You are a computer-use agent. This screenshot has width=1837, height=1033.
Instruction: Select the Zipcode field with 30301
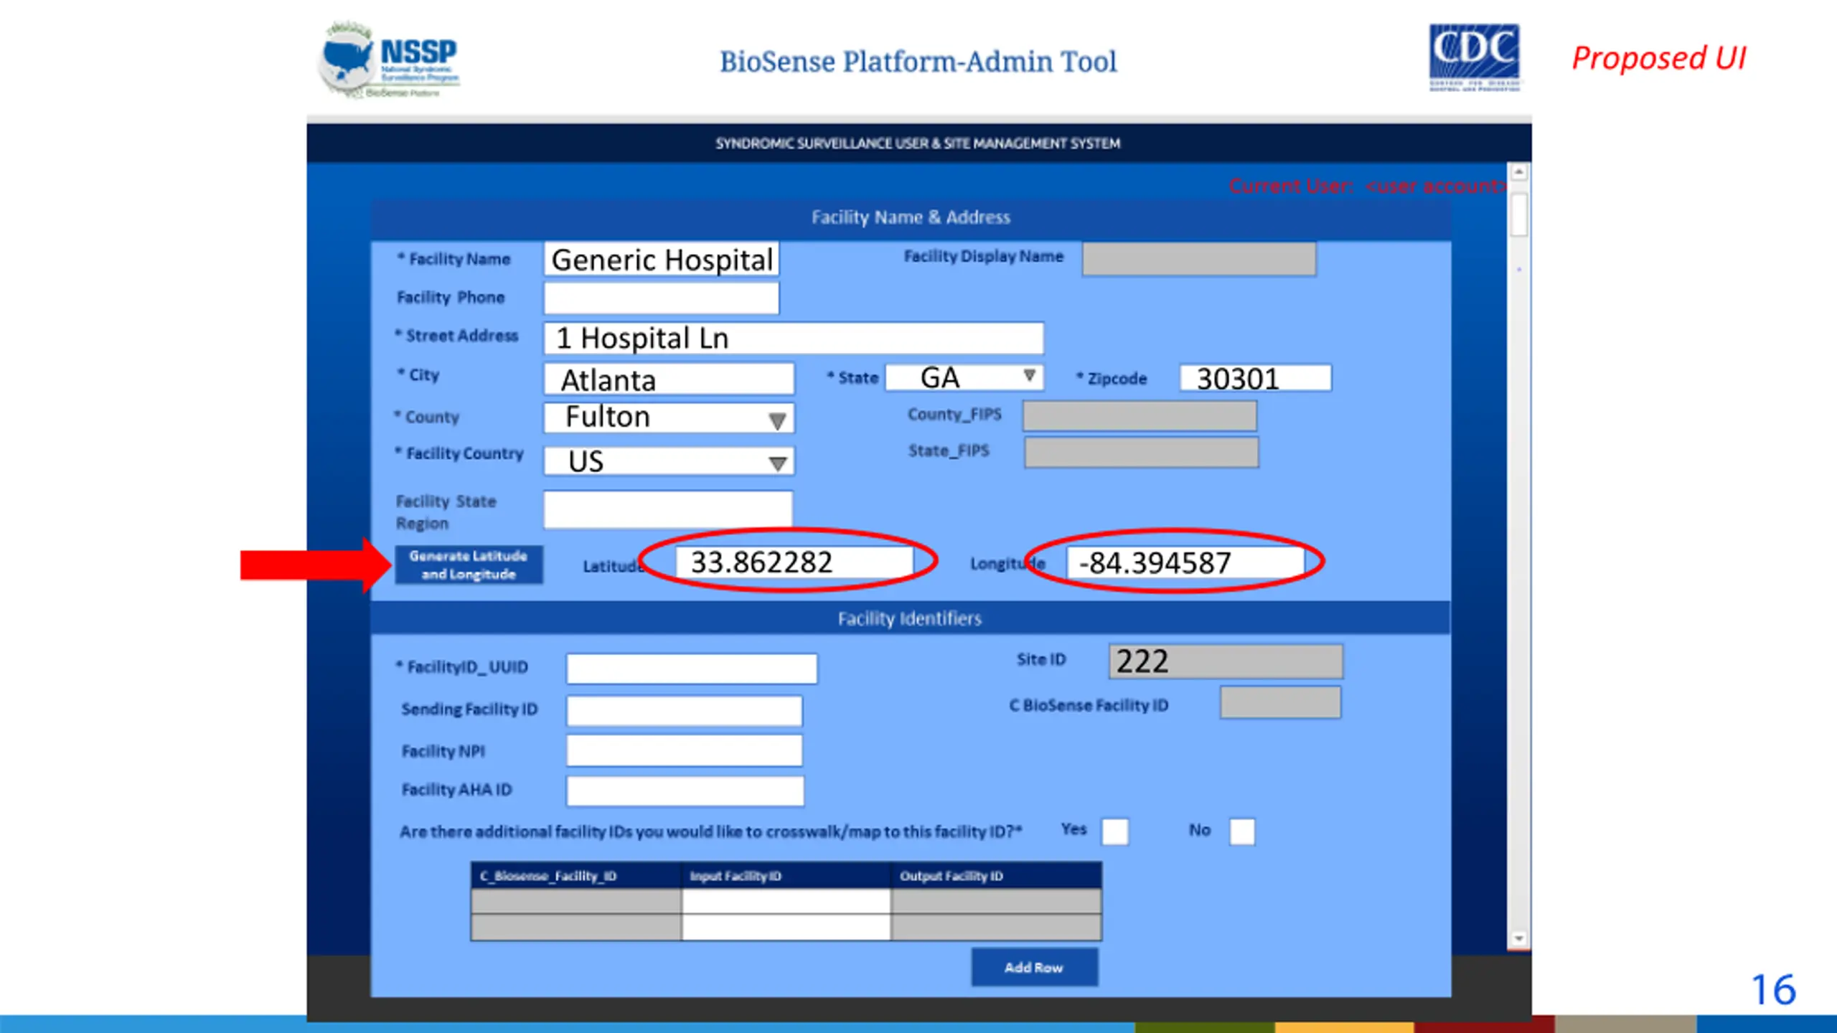click(1254, 378)
